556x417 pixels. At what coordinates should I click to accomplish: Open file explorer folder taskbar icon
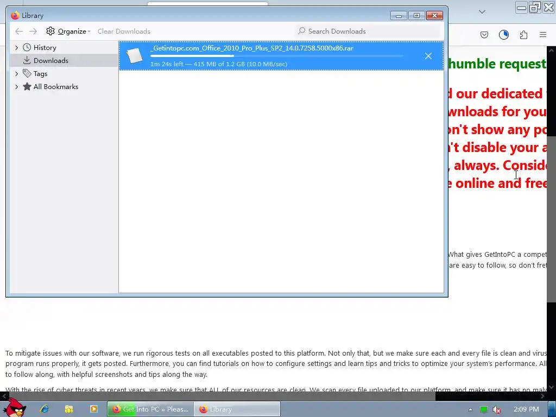tap(69, 409)
